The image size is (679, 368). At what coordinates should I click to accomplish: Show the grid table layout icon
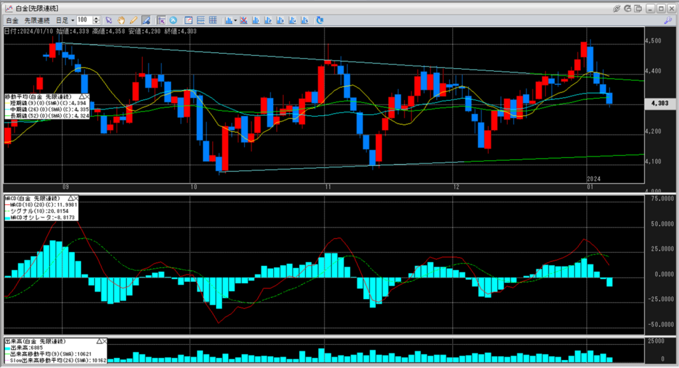tap(213, 21)
